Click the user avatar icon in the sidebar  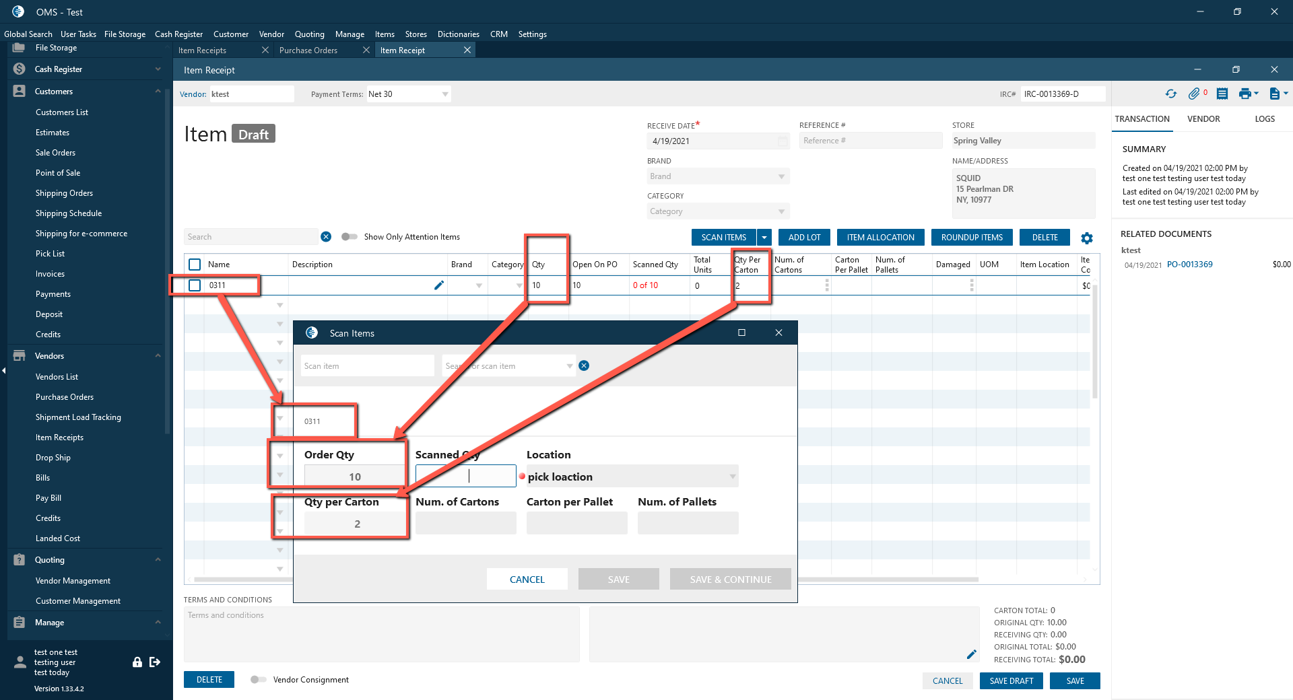pos(20,662)
